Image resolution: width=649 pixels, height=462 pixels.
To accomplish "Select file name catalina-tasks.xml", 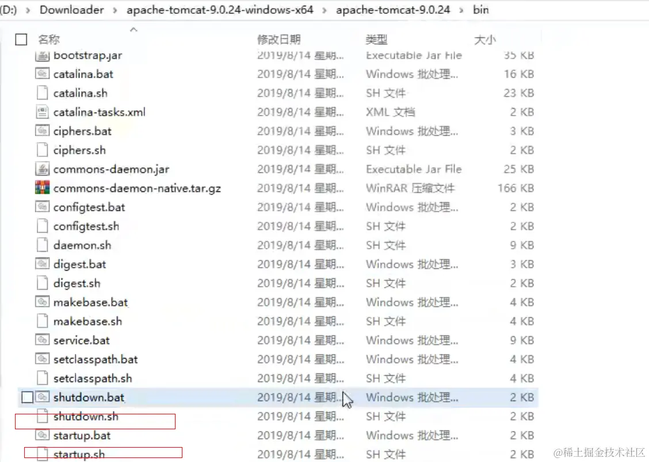I will tap(100, 112).
